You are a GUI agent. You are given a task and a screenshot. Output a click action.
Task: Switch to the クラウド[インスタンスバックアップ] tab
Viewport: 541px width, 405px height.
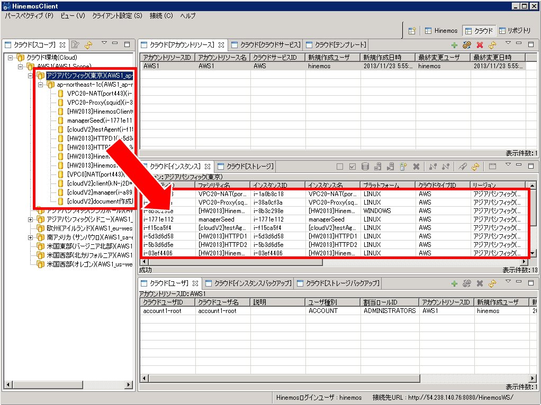(x=248, y=283)
